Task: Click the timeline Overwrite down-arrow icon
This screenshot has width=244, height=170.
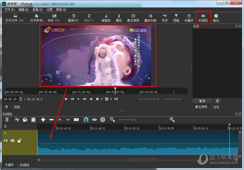Action: (x=68, y=120)
